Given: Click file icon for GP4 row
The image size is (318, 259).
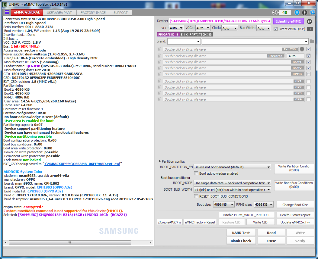Looking at the screenshot, I should (159, 99).
